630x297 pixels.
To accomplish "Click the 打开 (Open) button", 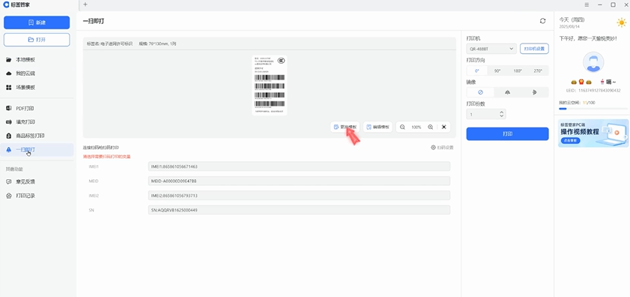I will [37, 40].
